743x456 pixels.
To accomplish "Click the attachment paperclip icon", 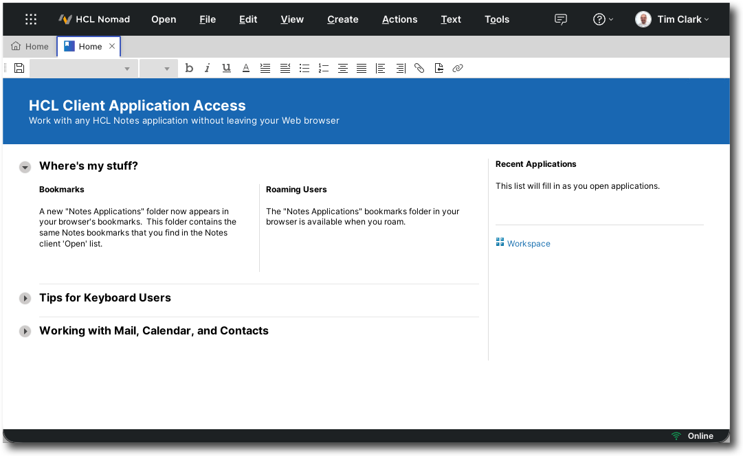I will pyautogui.click(x=419, y=68).
